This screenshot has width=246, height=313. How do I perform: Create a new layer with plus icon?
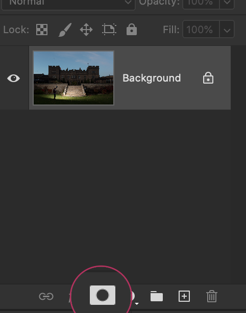184,296
